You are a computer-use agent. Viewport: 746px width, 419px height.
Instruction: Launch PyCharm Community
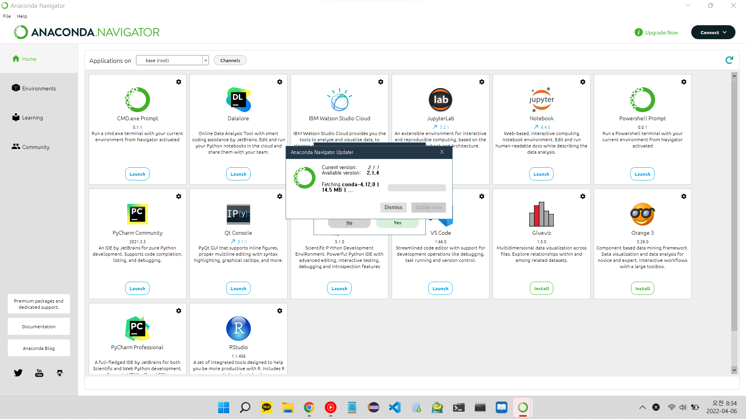point(137,288)
